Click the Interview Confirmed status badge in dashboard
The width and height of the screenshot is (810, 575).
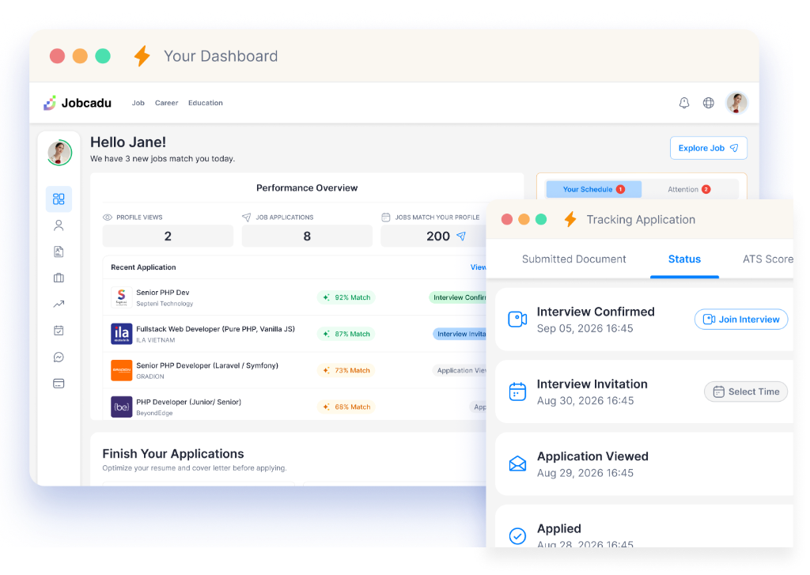[458, 297]
